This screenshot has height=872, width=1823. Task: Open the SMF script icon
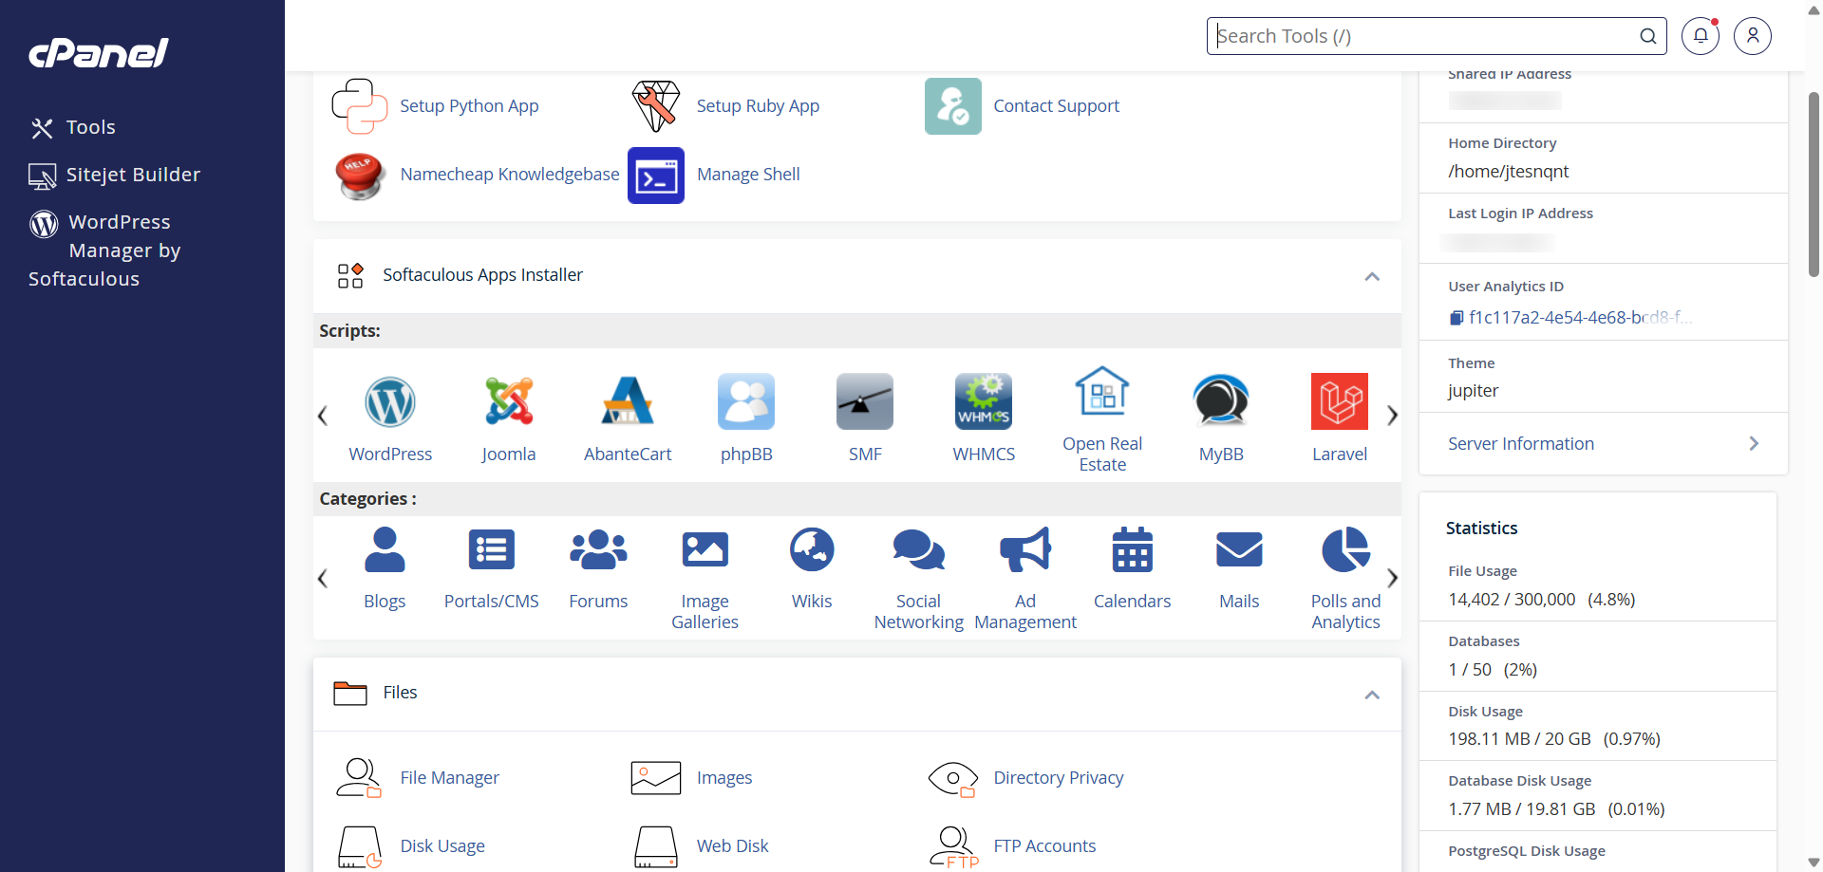tap(865, 401)
